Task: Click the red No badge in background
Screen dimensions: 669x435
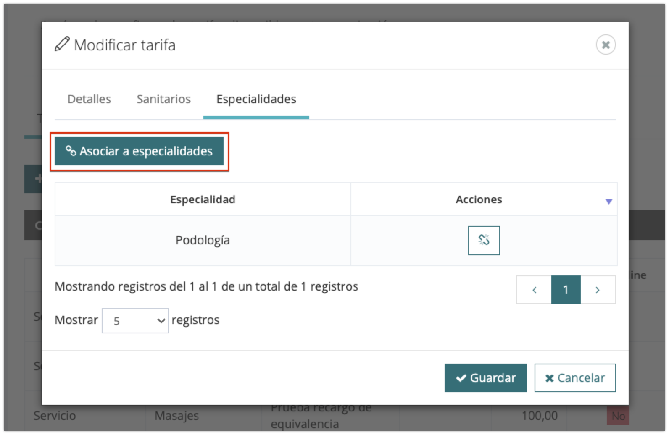Action: click(618, 416)
